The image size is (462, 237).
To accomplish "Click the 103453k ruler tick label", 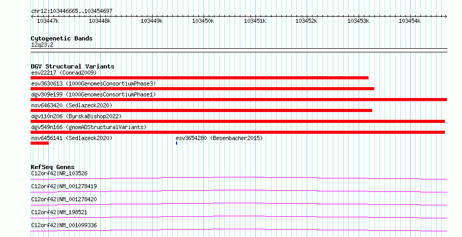I will tap(358, 21).
